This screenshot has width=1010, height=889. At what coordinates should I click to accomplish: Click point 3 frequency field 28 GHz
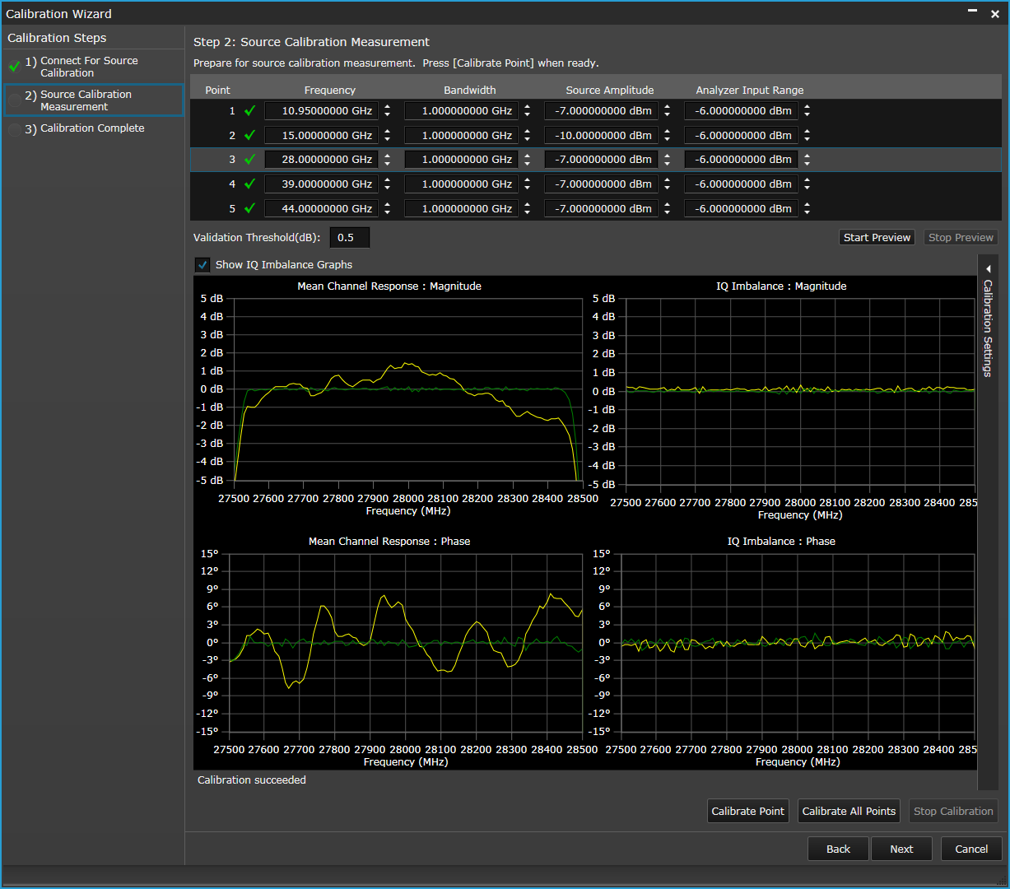point(322,160)
